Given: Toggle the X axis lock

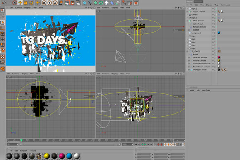Looking at the screenshot, I should (x=44, y=2).
